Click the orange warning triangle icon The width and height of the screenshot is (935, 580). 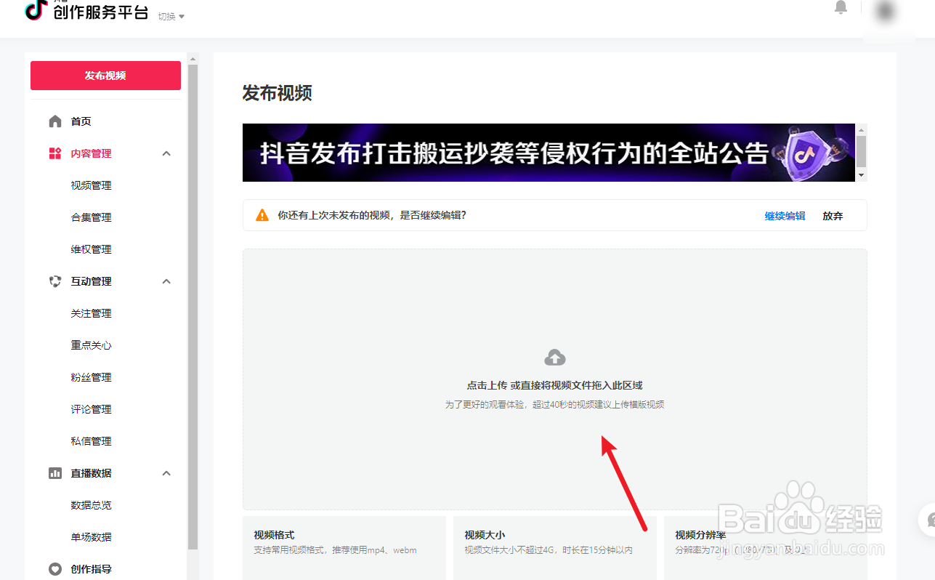(x=262, y=215)
